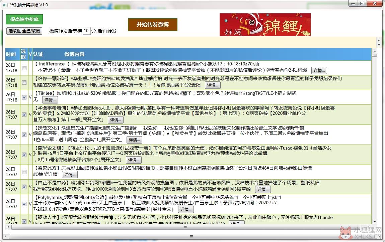The height and width of the screenshot is (242, 385).
Task: Uncheck the Tikilee row checkbox
Action: [24, 97]
